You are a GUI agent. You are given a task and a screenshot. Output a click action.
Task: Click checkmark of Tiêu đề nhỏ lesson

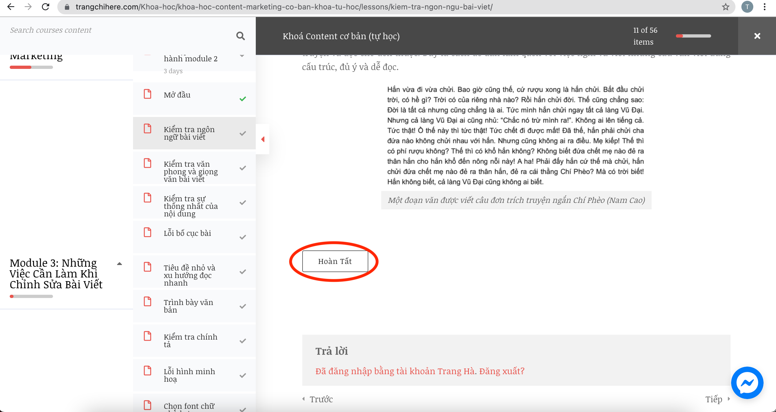(243, 272)
